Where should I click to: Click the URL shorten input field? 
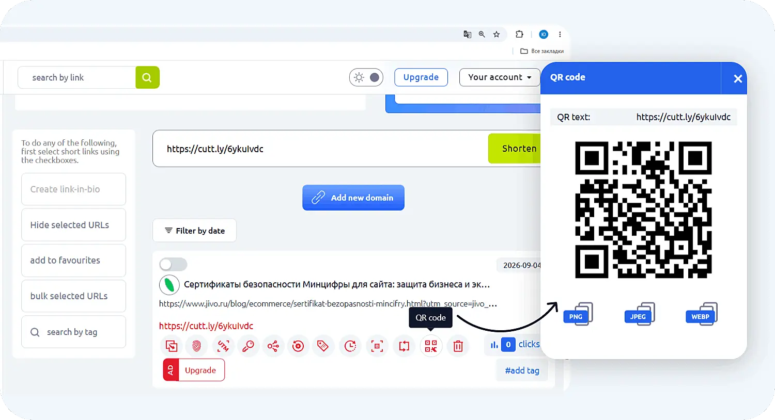(x=320, y=149)
